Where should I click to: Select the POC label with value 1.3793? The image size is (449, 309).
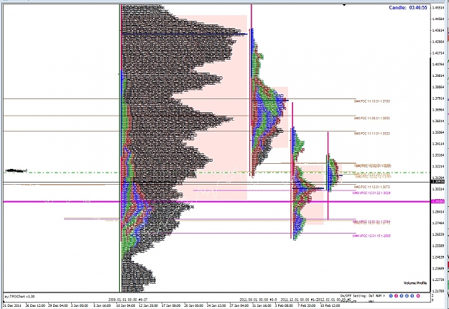[371, 101]
